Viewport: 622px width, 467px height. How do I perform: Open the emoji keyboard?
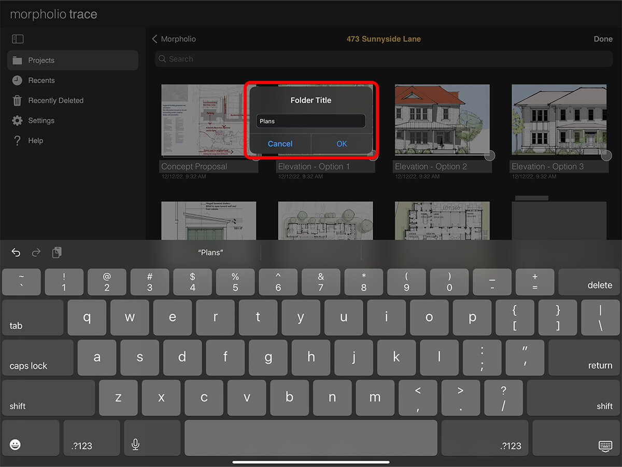[16, 445]
